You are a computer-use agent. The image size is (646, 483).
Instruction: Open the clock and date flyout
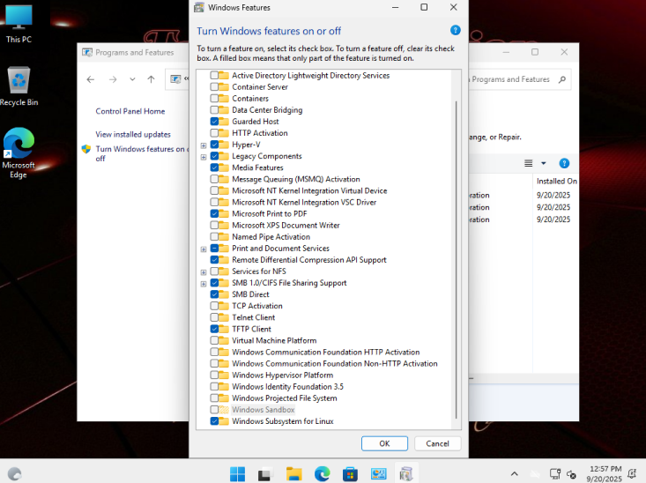[604, 474]
